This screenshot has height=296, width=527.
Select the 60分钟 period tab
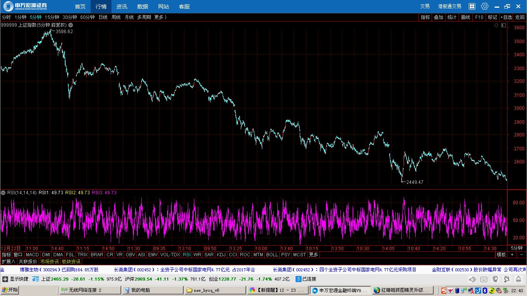click(88, 17)
